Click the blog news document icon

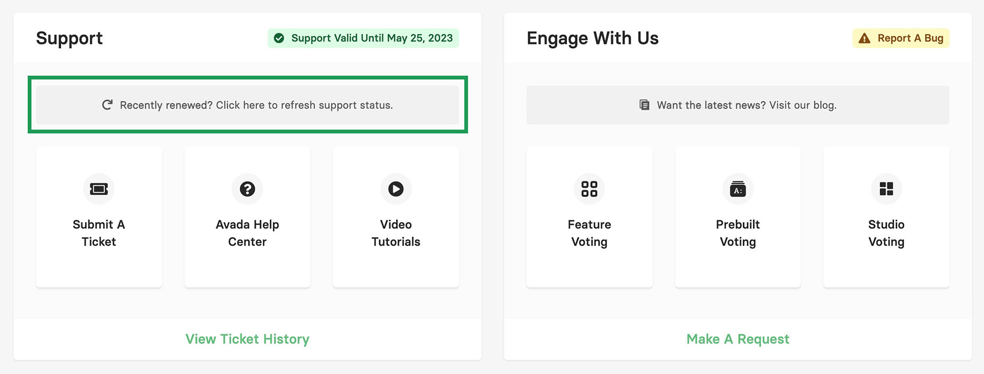point(644,105)
